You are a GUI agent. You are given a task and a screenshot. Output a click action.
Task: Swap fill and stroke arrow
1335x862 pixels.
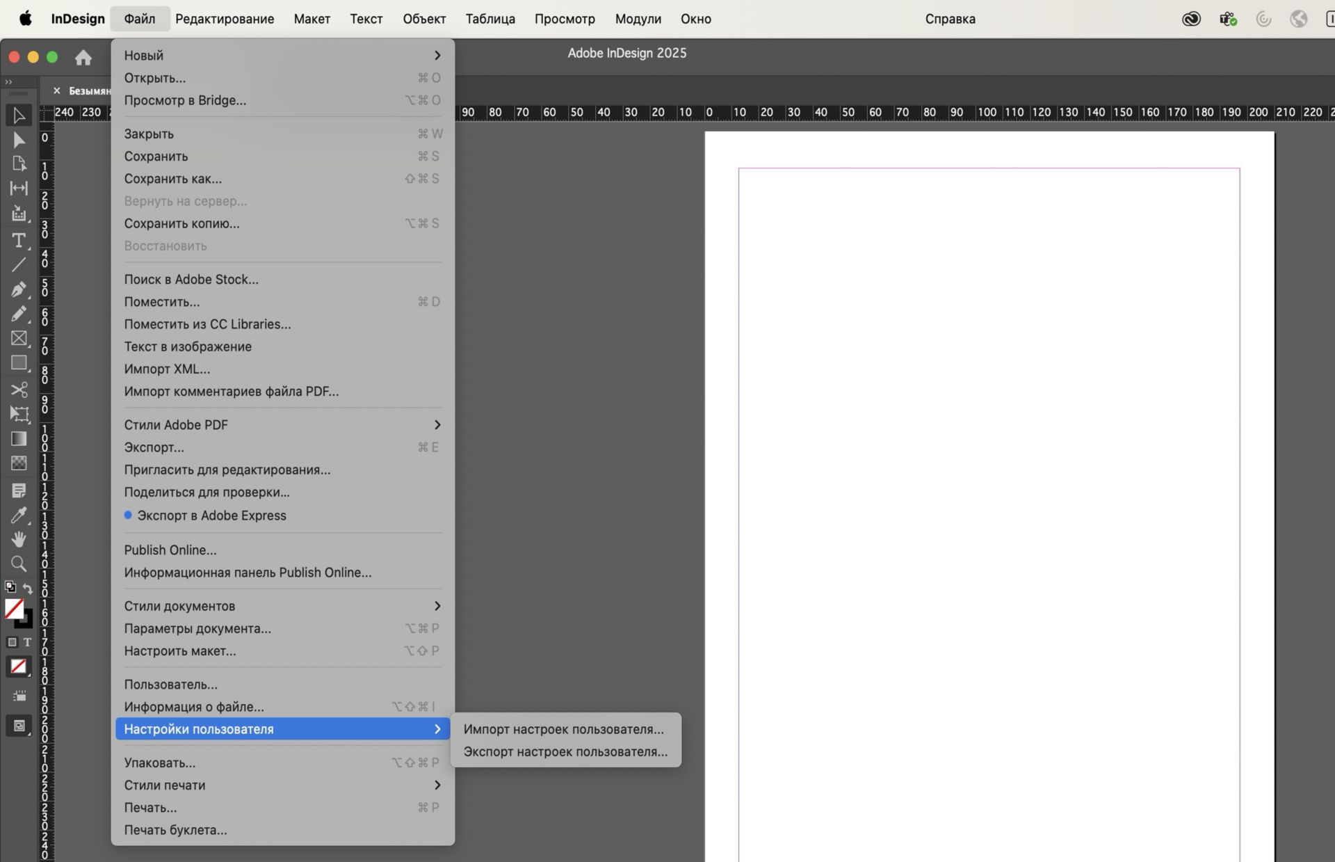coord(28,588)
